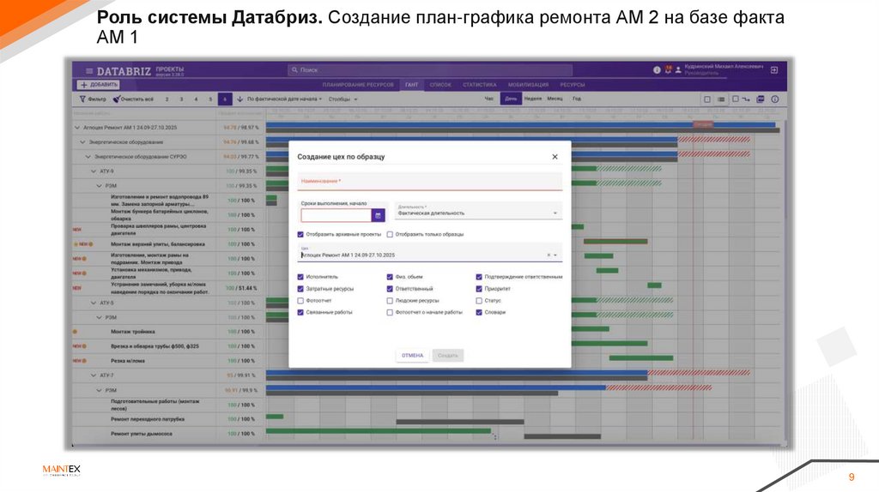
Task: Toggle the Физ. объем checkbox
Action: 390,277
